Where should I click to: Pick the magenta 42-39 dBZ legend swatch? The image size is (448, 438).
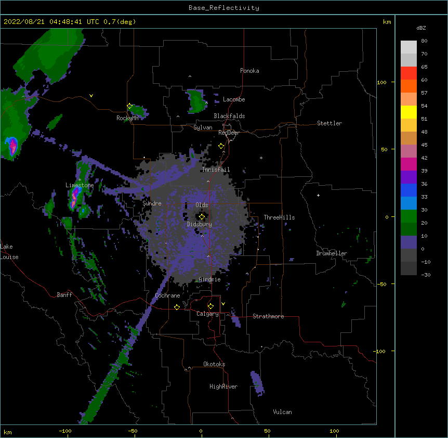tap(409, 164)
